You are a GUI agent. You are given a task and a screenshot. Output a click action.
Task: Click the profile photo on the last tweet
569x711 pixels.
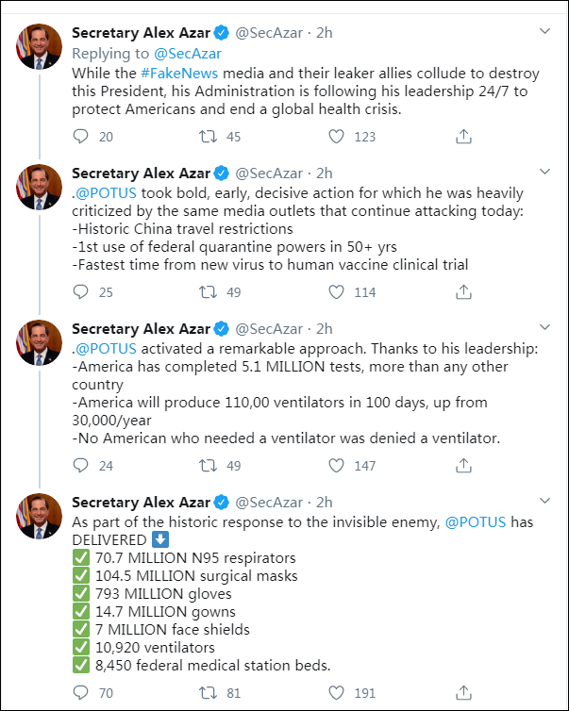click(37, 516)
